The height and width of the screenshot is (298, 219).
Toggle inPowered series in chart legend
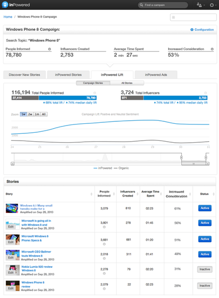coord(103,168)
